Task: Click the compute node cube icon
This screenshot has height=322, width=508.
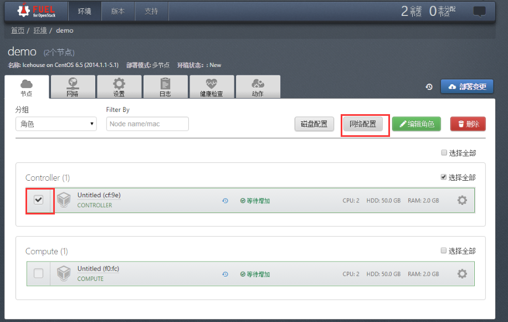Action: [64, 273]
